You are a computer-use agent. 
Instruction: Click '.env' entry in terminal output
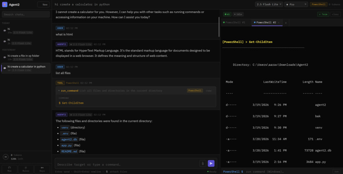click(x=318, y=139)
